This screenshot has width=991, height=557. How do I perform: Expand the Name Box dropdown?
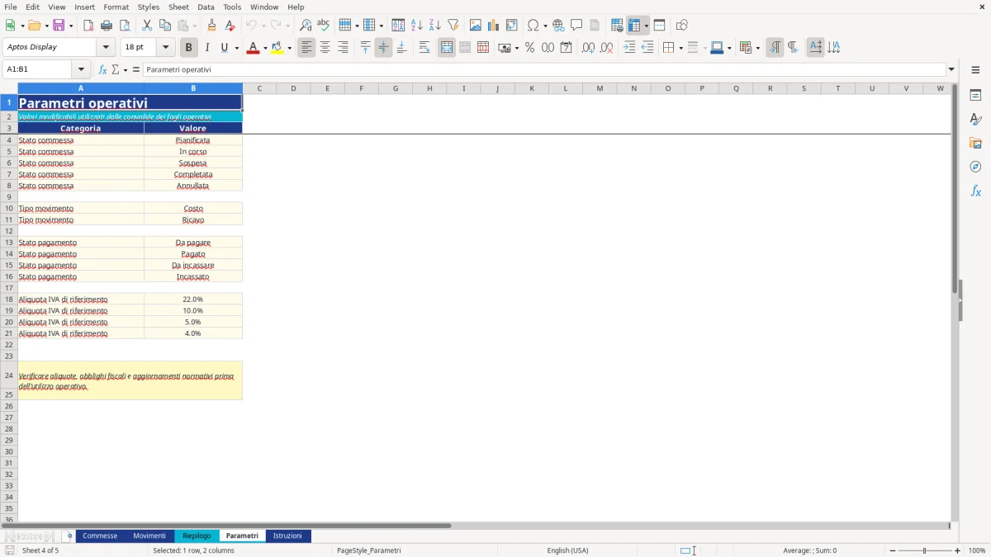(81, 69)
